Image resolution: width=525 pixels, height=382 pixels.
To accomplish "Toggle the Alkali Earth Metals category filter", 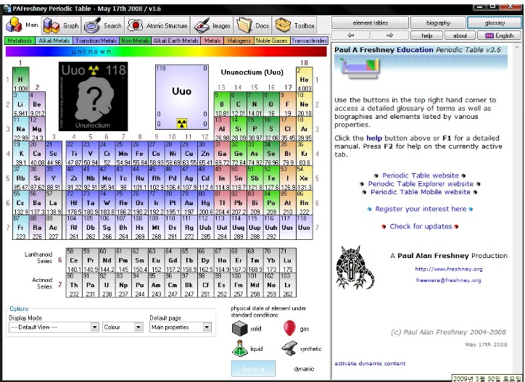I will coord(175,41).
